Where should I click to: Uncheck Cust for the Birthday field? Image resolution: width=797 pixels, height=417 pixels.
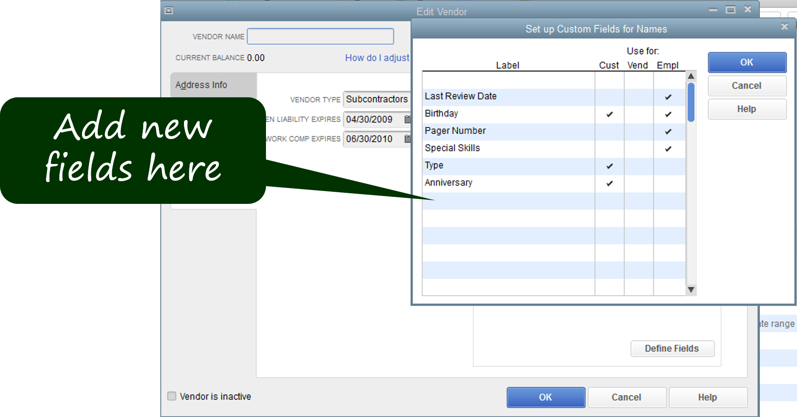[609, 114]
